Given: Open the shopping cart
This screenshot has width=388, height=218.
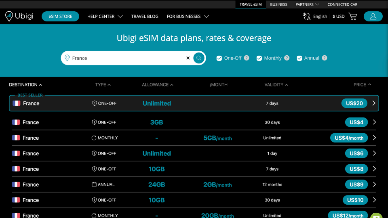Looking at the screenshot, I should (x=352, y=16).
